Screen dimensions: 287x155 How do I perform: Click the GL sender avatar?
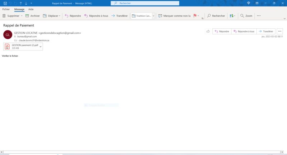pyautogui.click(x=8, y=35)
